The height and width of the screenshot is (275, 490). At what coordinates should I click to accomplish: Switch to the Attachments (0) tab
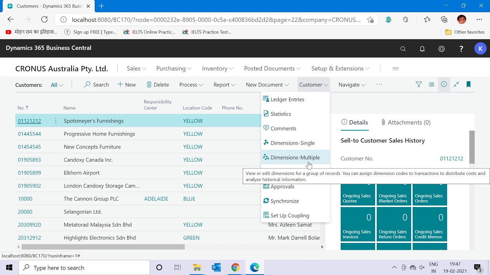point(406,122)
